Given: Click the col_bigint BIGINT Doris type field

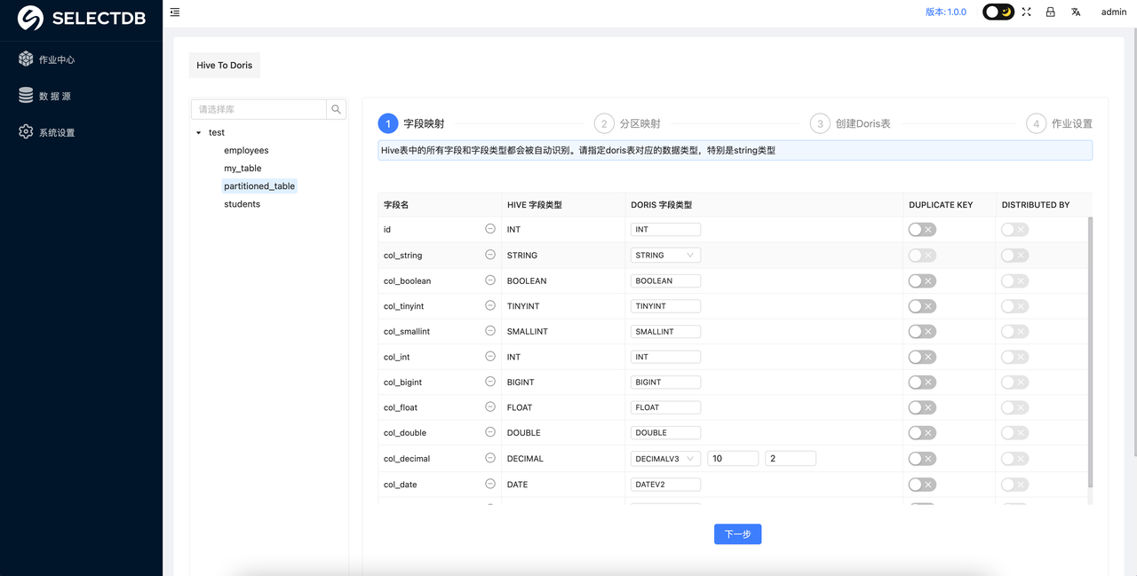Looking at the screenshot, I should 665,383.
